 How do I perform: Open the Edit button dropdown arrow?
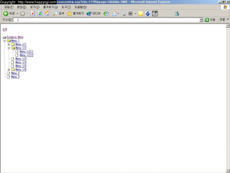pyautogui.click(x=135, y=14)
